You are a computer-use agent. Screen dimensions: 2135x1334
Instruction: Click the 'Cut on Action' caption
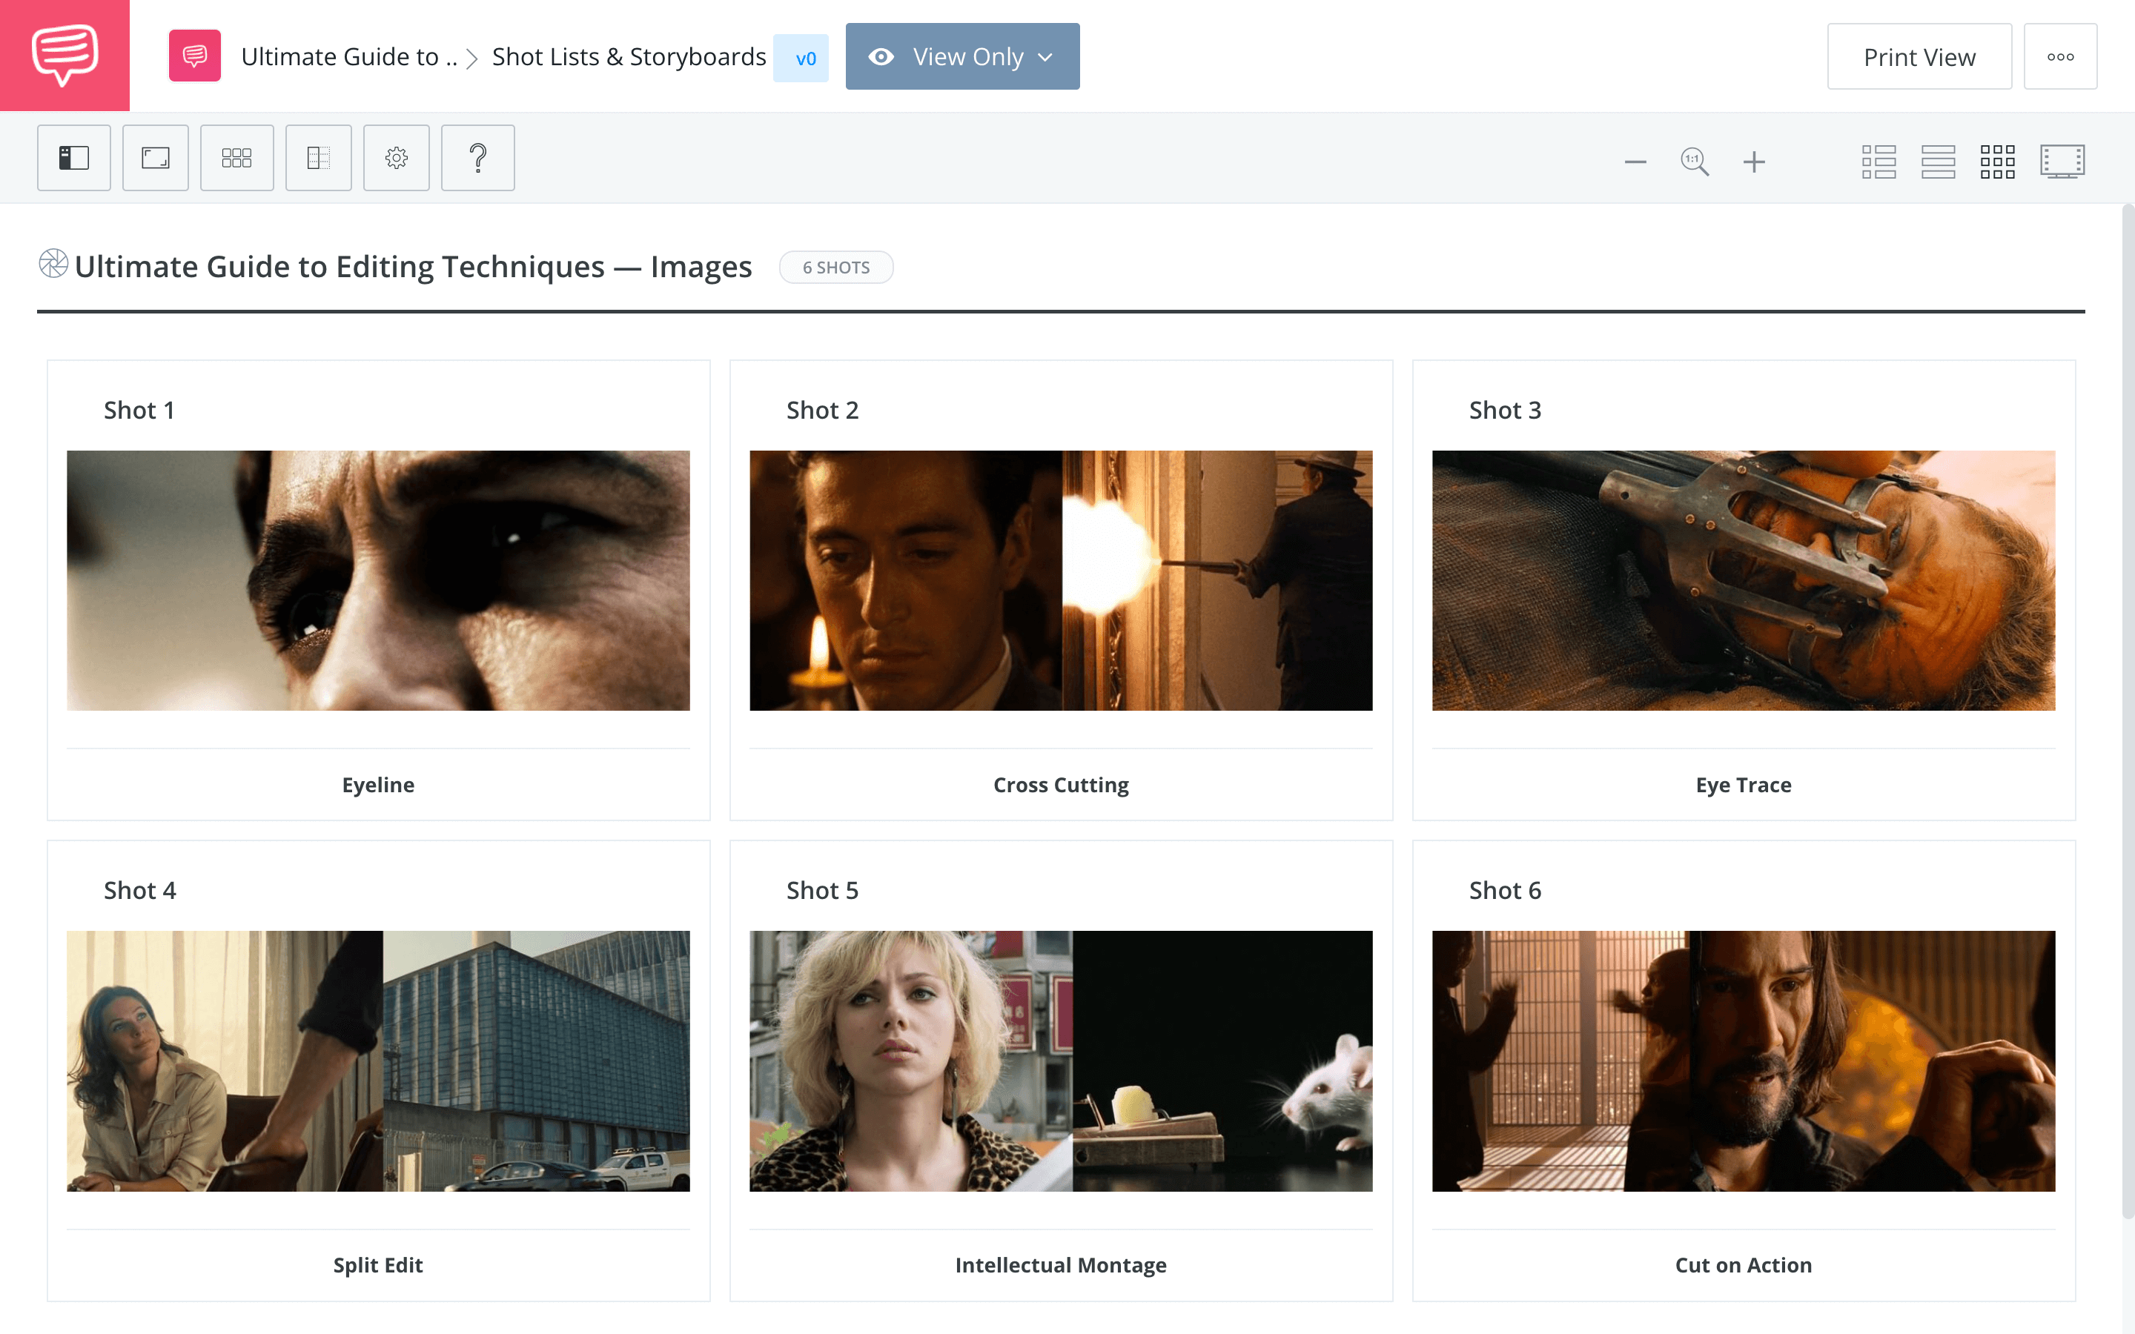pos(1744,1264)
